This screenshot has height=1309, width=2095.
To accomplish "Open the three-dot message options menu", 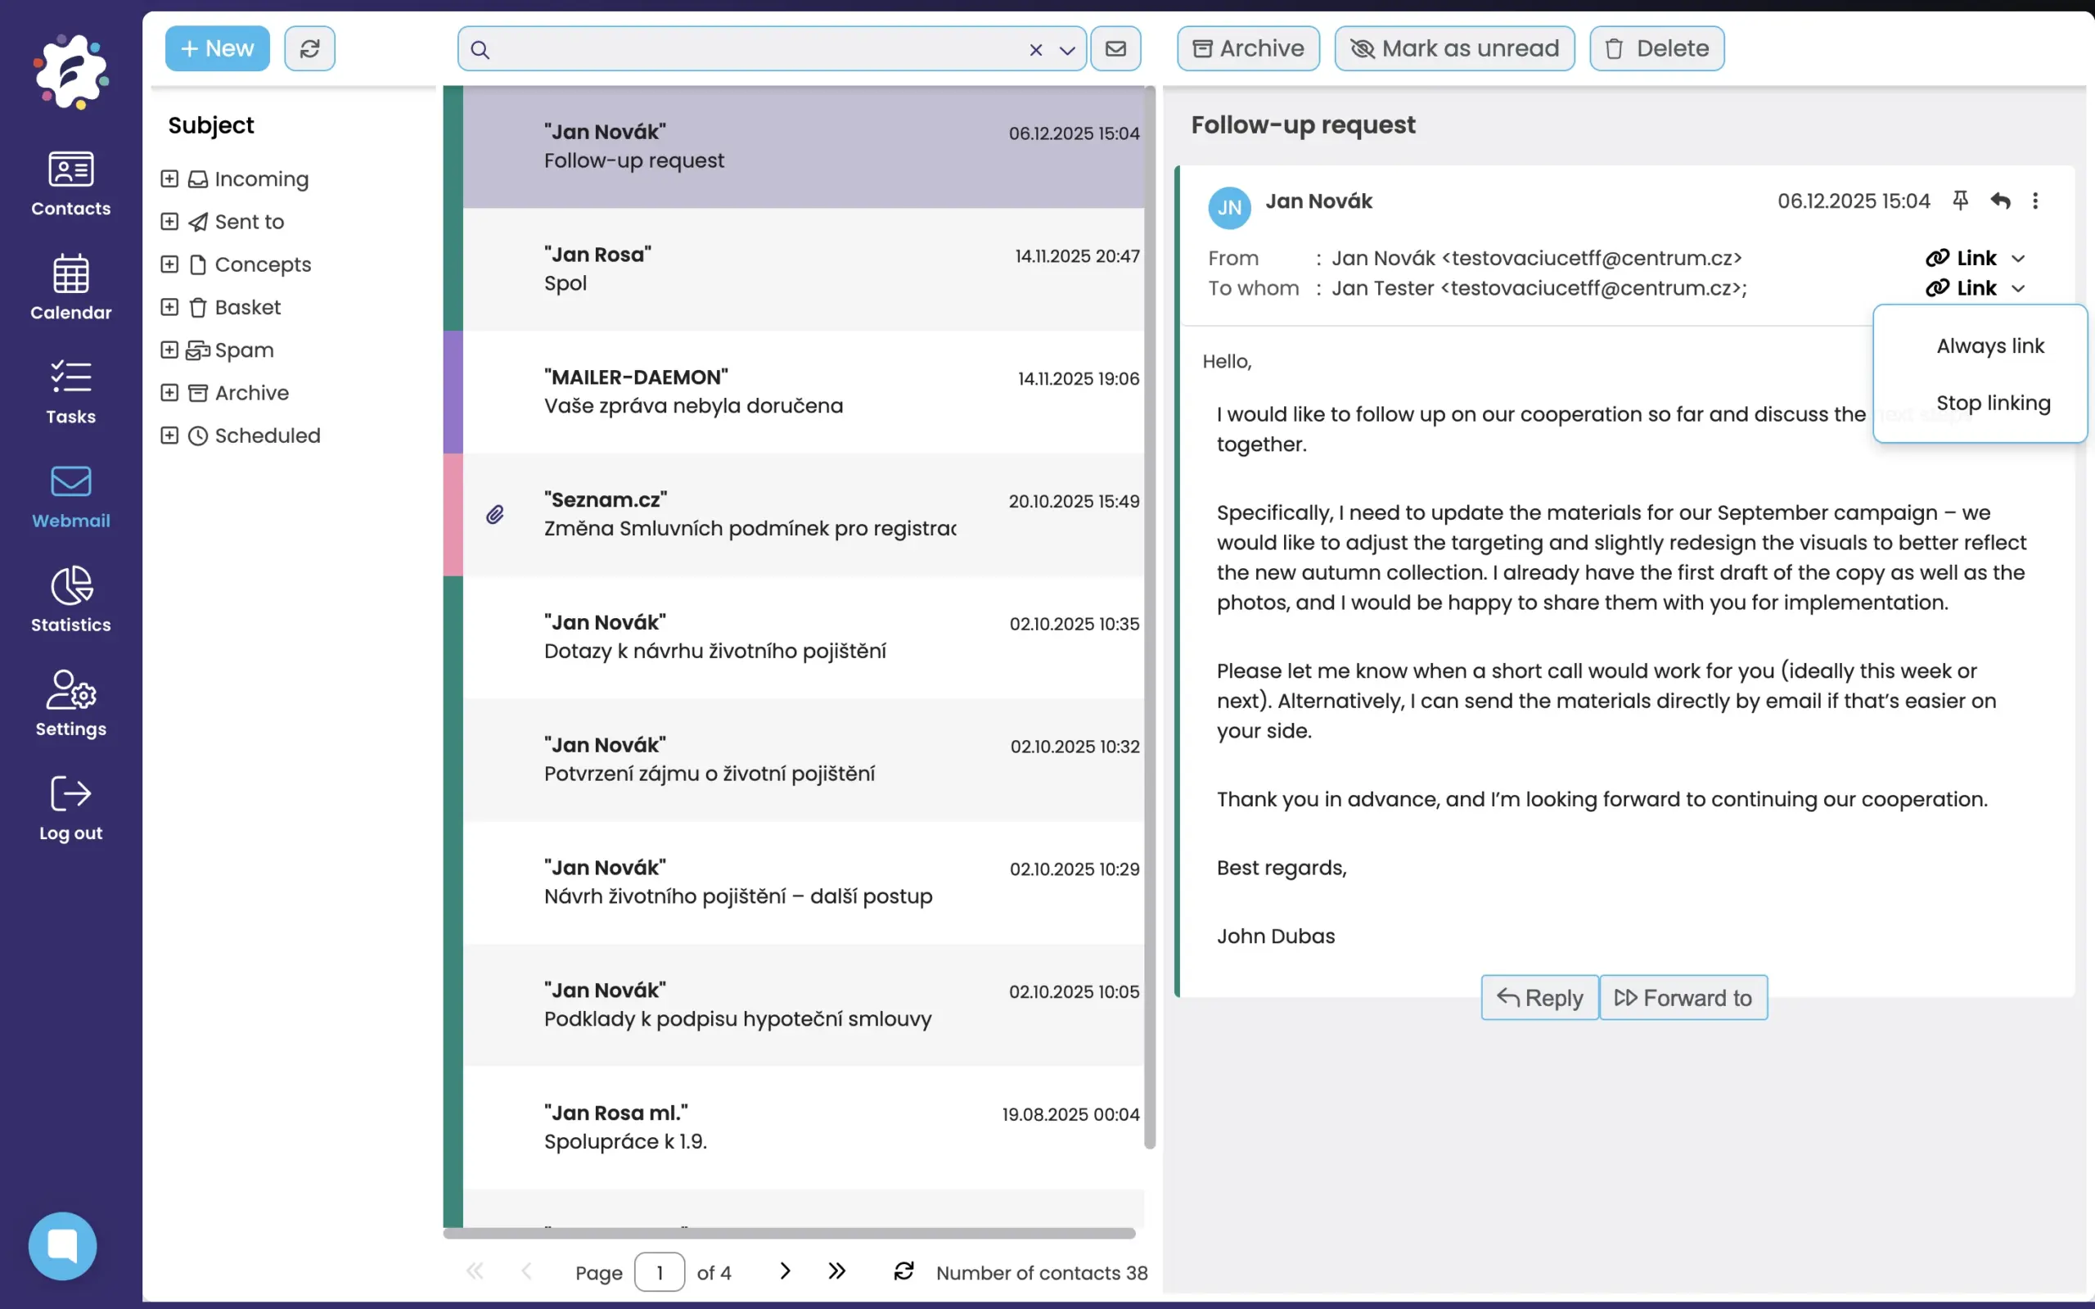I will click(2035, 201).
